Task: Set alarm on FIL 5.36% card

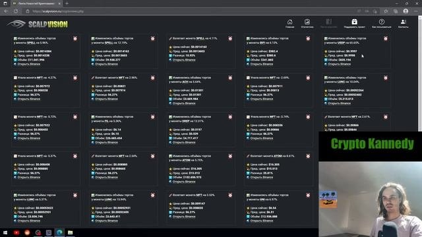Action: coord(152,117)
